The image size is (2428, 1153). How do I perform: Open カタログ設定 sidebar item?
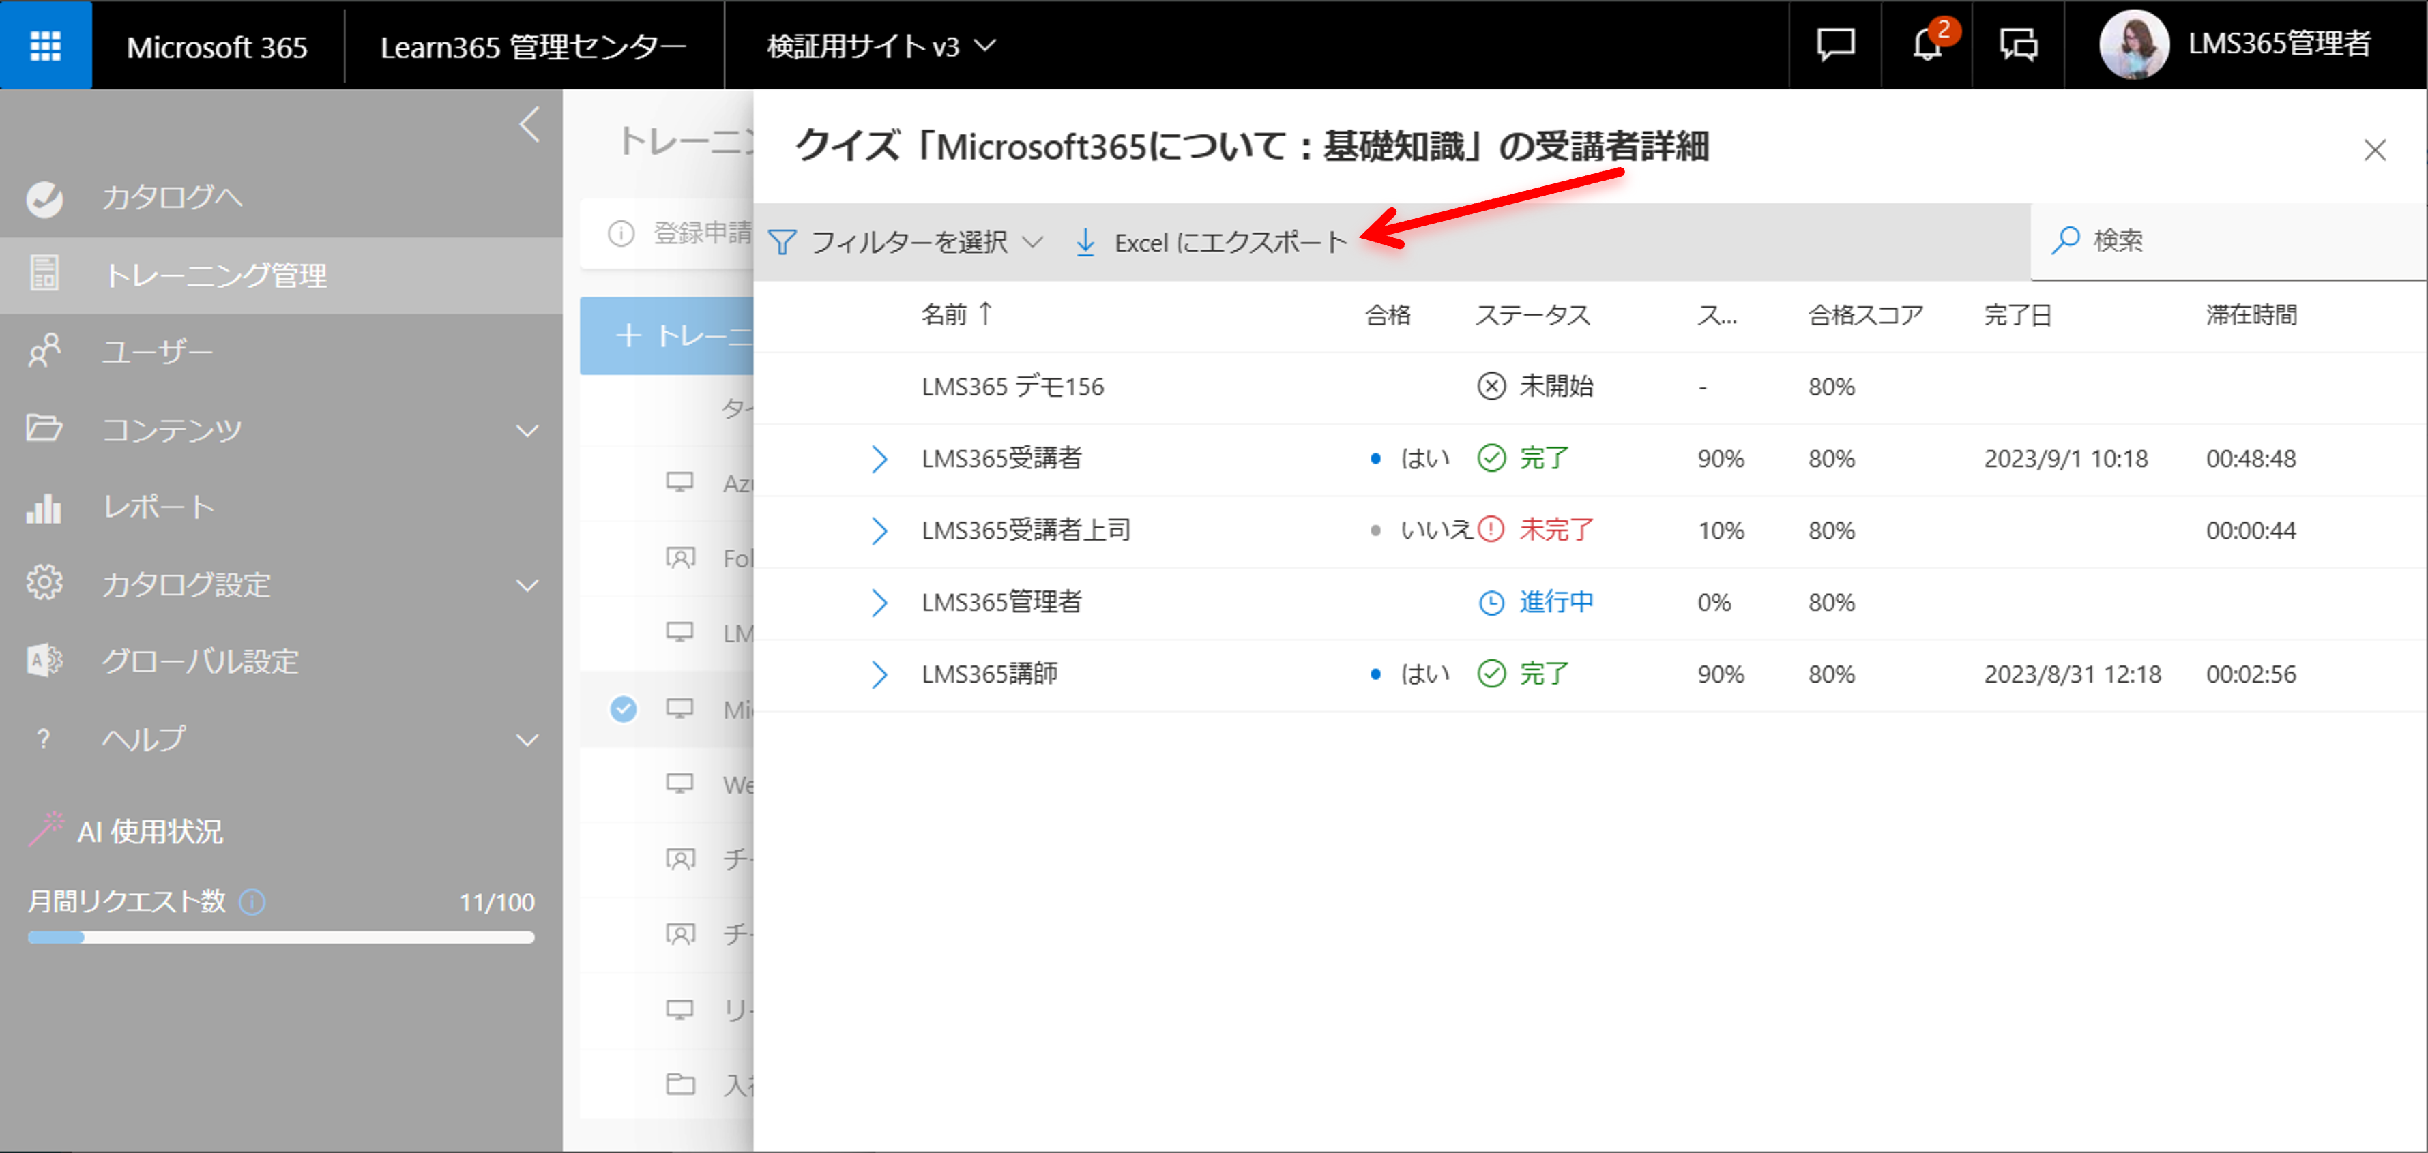pyautogui.click(x=187, y=584)
